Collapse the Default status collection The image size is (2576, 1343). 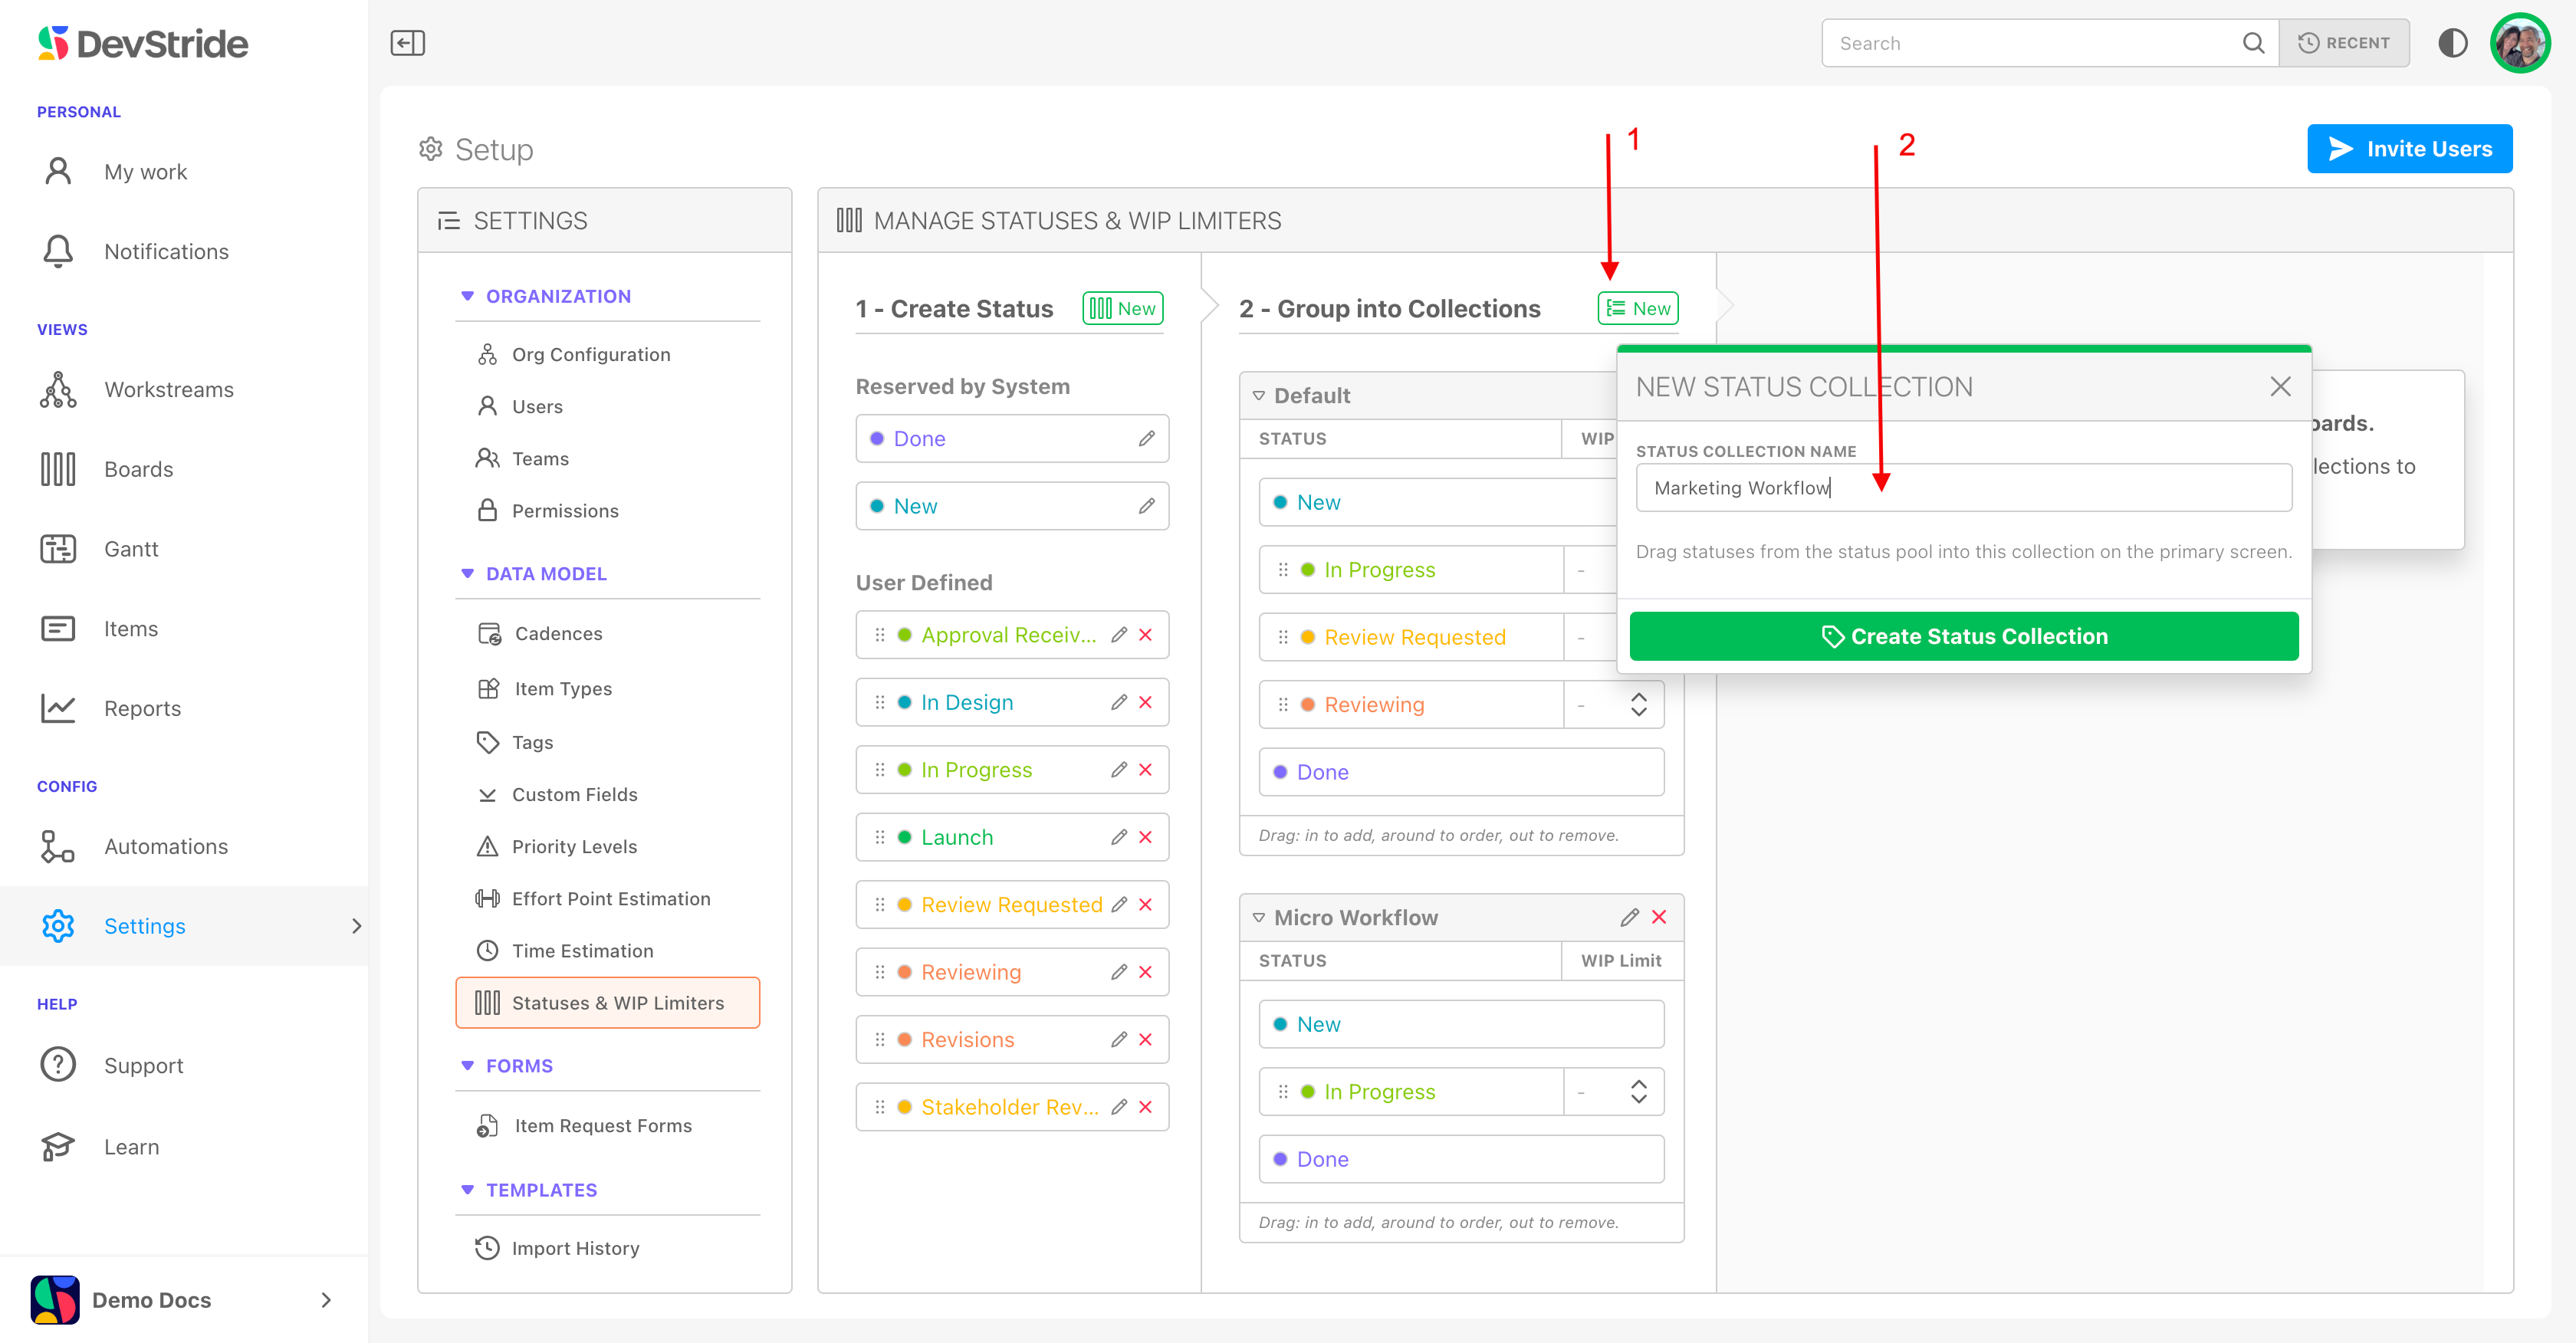click(x=1259, y=396)
